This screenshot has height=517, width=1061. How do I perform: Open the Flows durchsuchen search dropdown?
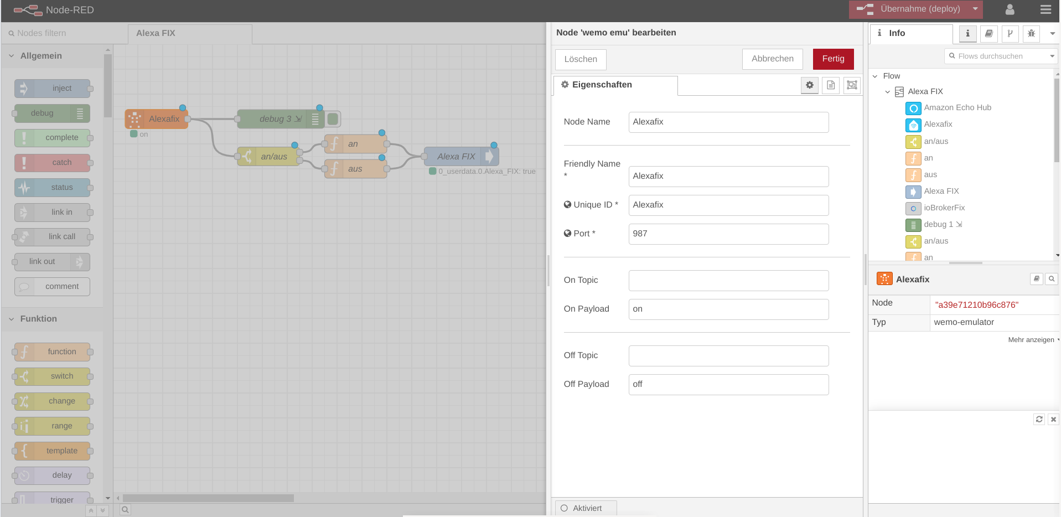tap(1052, 56)
